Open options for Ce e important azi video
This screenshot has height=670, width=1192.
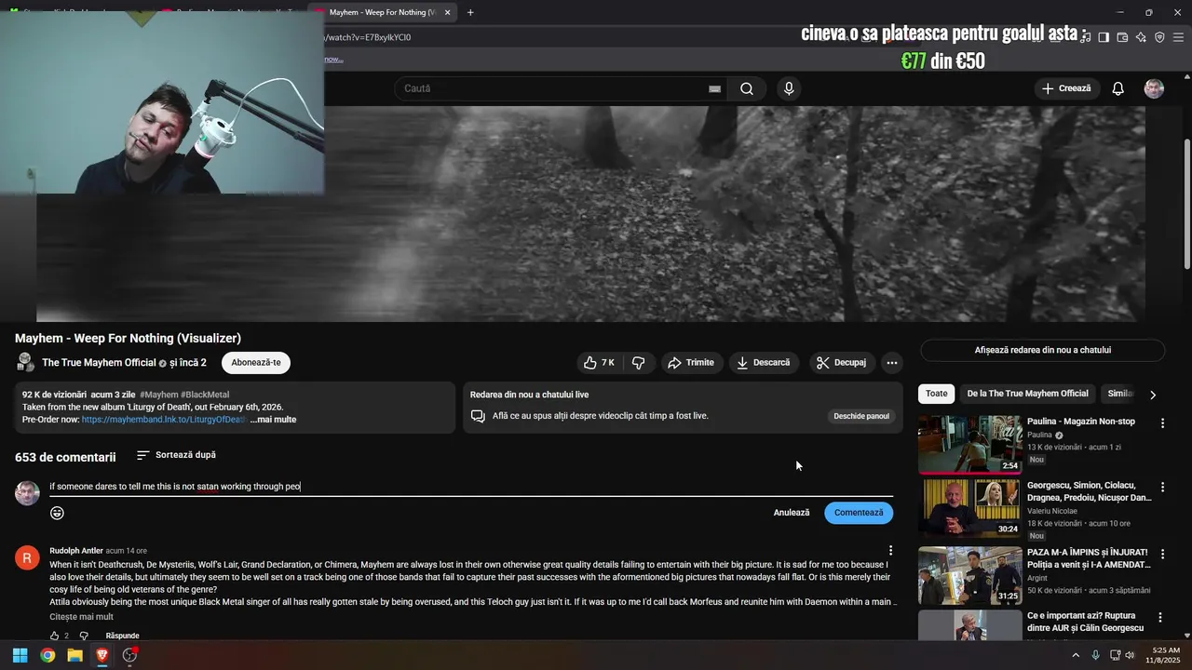click(x=1160, y=617)
